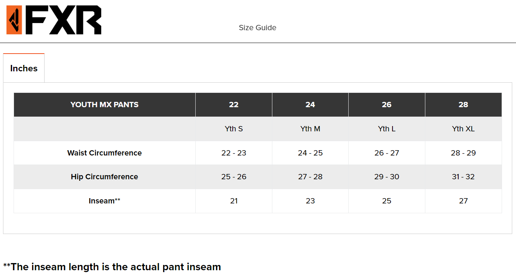
Task: Click waist value 22 - 23
Action: coord(233,153)
